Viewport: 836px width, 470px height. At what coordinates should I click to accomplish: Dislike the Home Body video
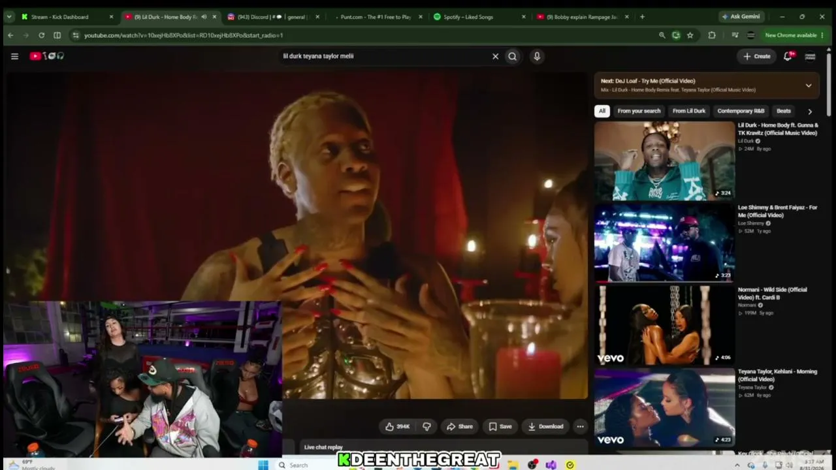pos(426,426)
